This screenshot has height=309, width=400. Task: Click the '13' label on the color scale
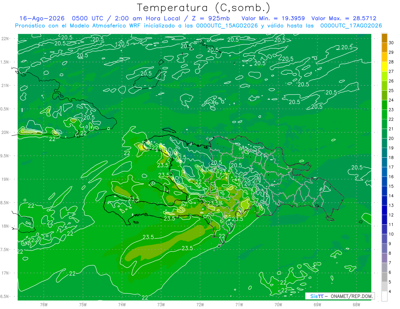click(x=391, y=205)
